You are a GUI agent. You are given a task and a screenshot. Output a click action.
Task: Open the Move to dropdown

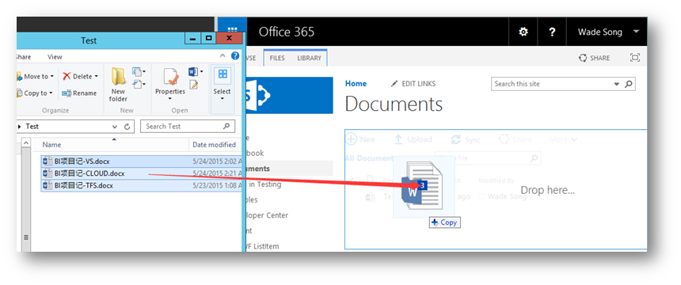(x=35, y=77)
